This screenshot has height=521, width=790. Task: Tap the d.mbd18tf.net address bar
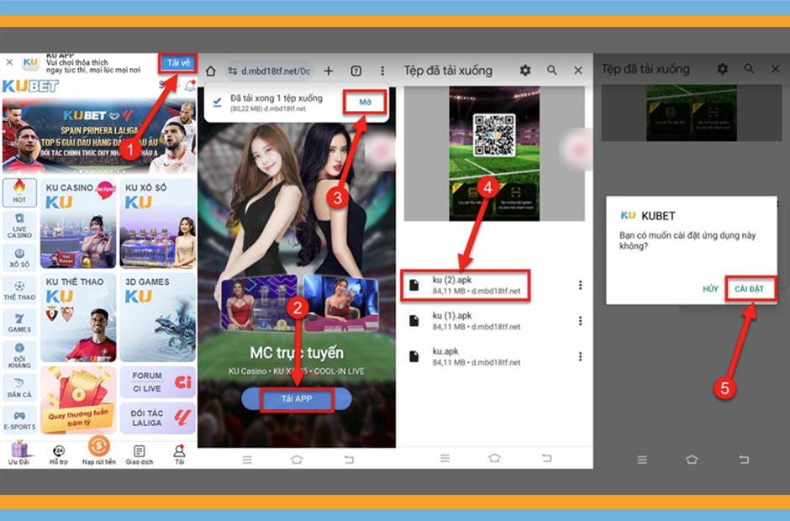(269, 71)
